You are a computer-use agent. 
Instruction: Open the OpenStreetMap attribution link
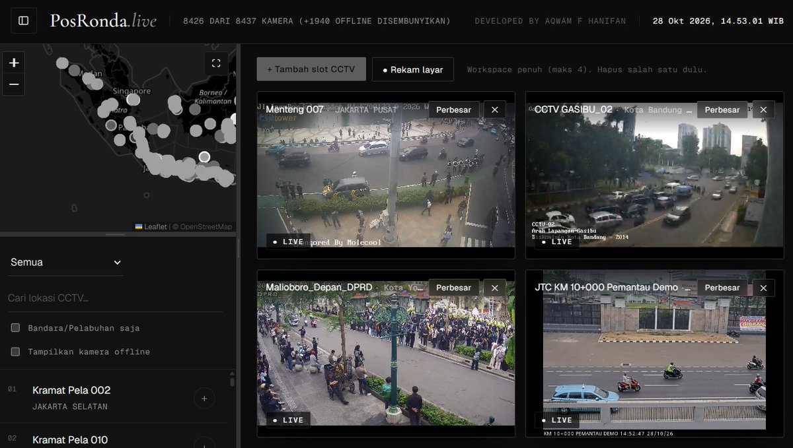click(206, 227)
